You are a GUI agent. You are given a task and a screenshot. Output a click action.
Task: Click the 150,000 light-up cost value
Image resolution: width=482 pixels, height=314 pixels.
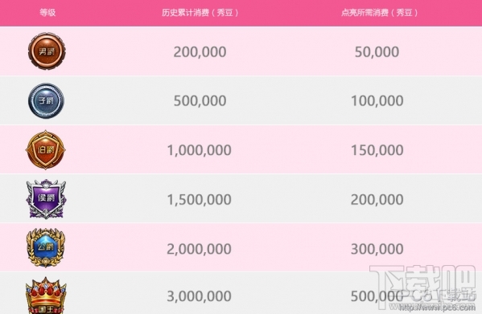377,150
